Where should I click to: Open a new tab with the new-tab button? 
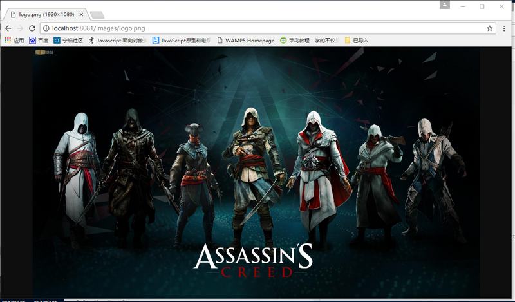pyautogui.click(x=97, y=15)
